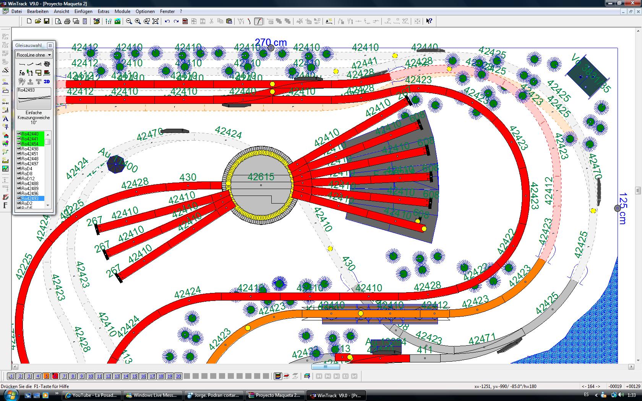Select turntable category in Gleisauswahl

coord(47,64)
